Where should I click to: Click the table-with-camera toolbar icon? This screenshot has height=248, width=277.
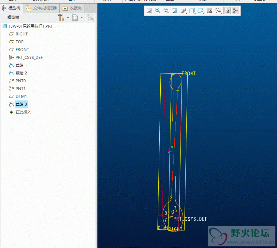tap(210, 11)
